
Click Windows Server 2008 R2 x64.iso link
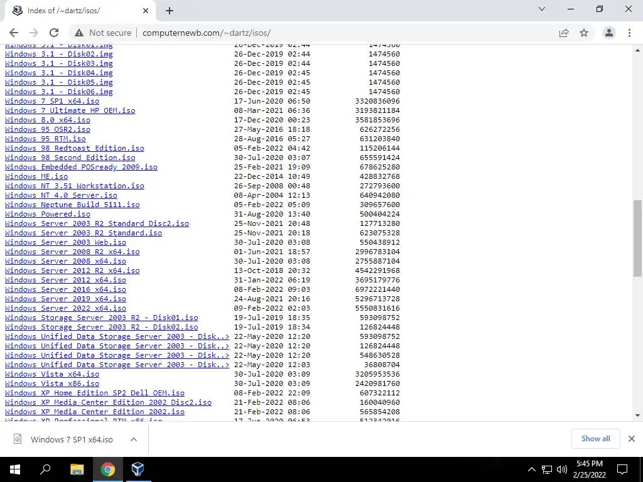(72, 252)
